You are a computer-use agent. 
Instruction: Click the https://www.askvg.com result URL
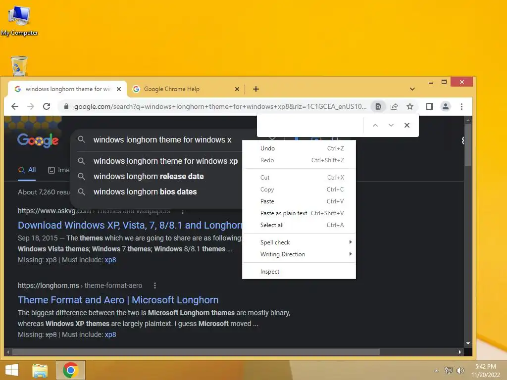click(54, 211)
